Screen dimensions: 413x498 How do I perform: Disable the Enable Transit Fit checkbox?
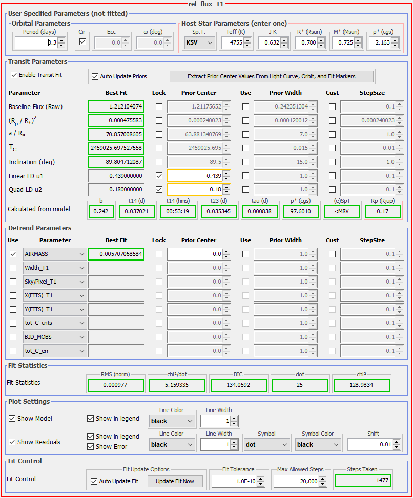[x=14, y=75]
